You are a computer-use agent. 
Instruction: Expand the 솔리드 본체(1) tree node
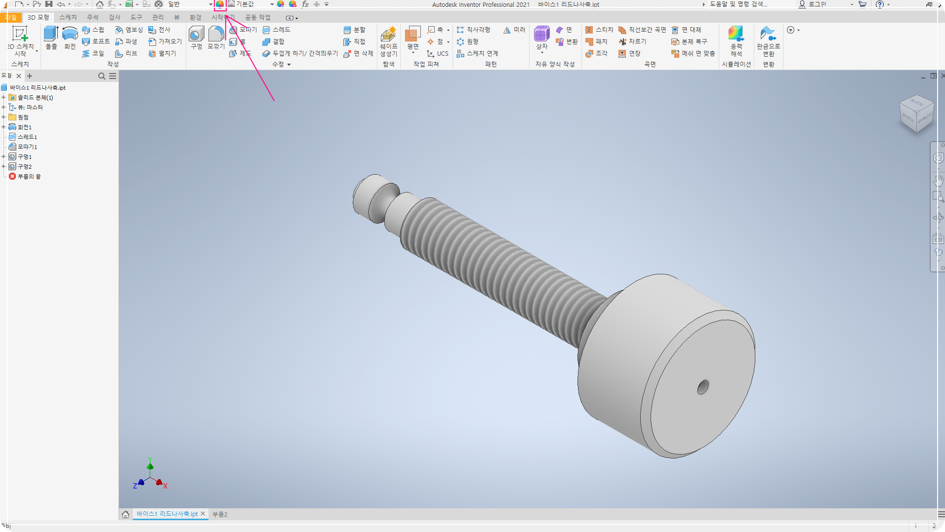point(3,97)
